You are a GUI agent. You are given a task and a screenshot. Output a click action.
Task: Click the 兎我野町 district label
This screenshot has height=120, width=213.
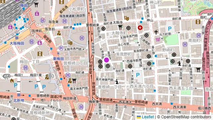(x=124, y=54)
